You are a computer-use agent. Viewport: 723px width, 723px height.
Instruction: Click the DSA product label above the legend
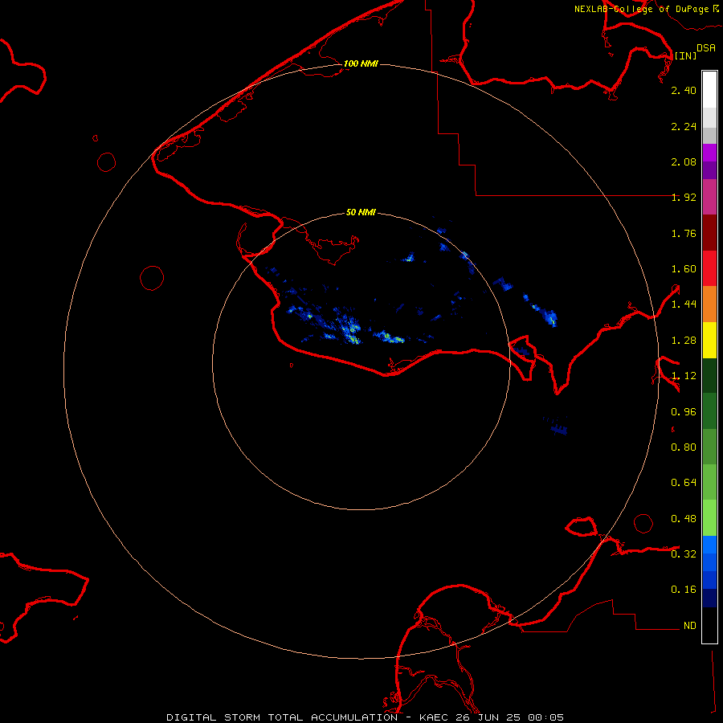706,48
